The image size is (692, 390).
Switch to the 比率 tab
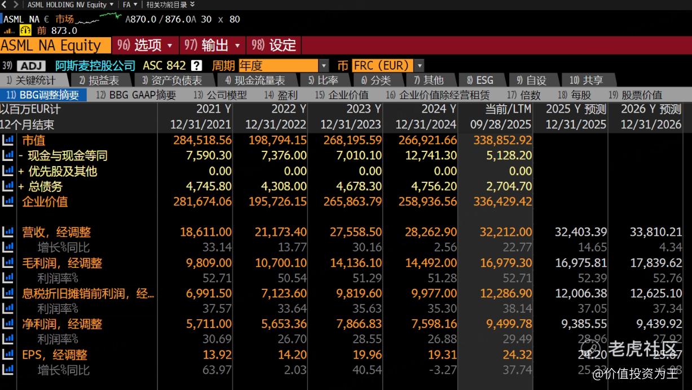pos(323,80)
